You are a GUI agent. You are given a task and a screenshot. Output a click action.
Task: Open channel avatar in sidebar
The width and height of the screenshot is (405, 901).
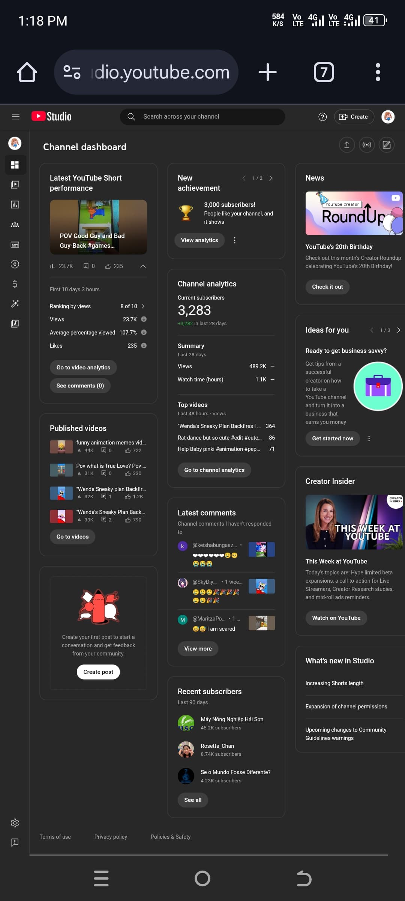click(x=15, y=143)
